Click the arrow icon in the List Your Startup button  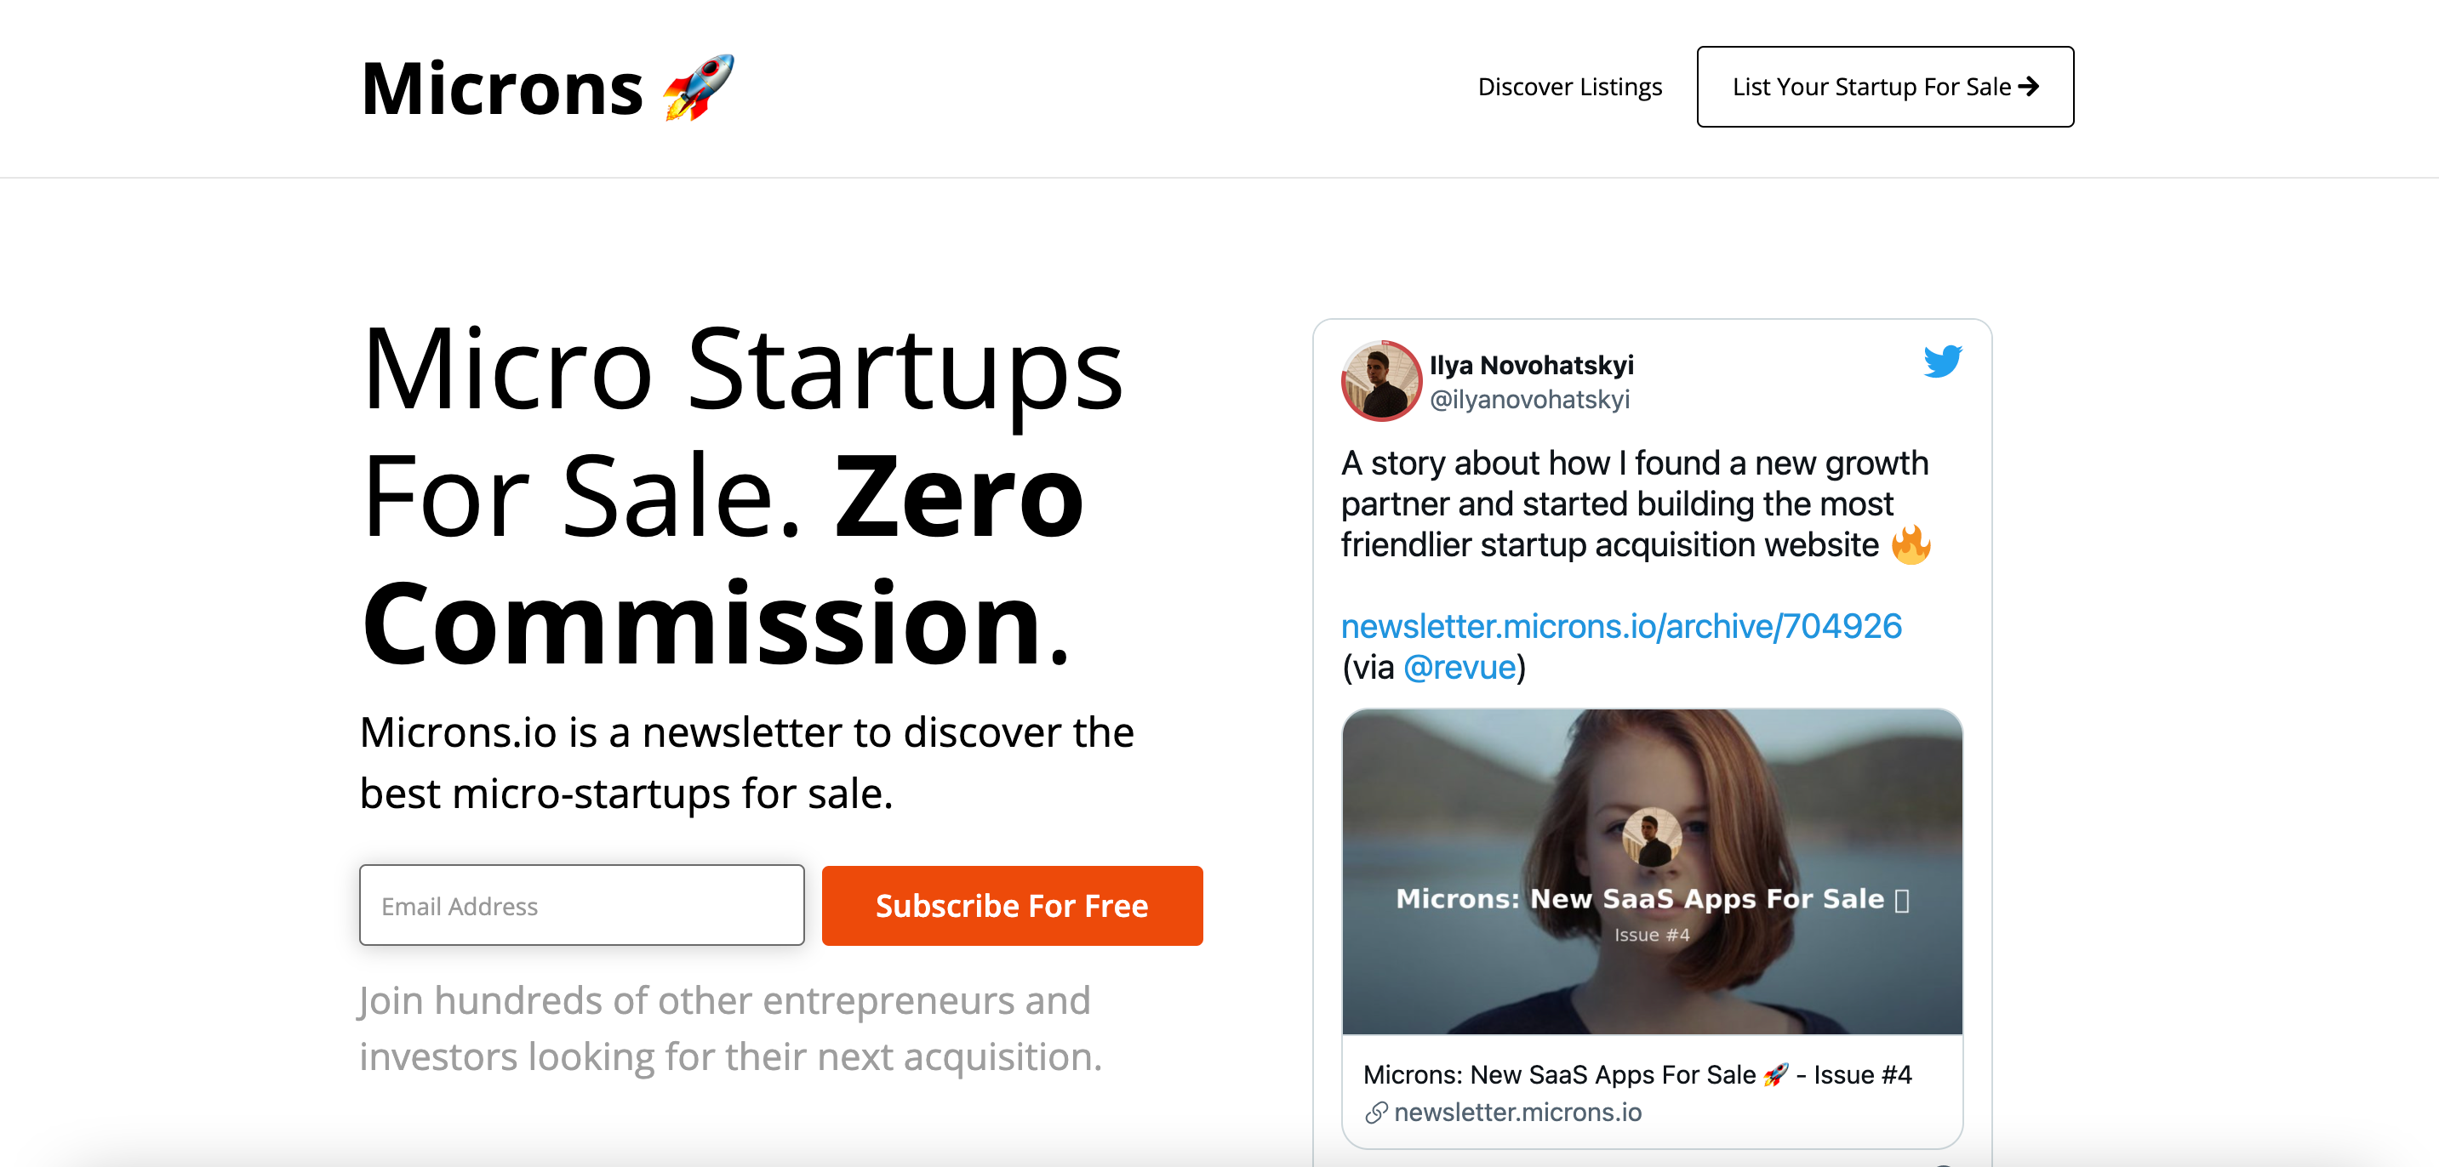point(2028,86)
